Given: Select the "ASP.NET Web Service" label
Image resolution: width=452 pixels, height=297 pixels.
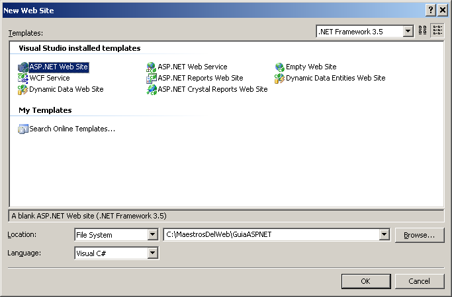Looking at the screenshot, I should [x=193, y=67].
